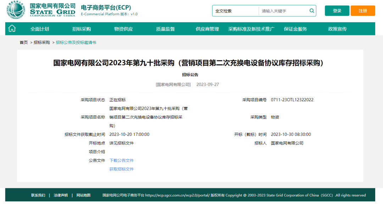Click the 招标人 value 国家电网有限公司
383x206 pixels.
(287, 143)
